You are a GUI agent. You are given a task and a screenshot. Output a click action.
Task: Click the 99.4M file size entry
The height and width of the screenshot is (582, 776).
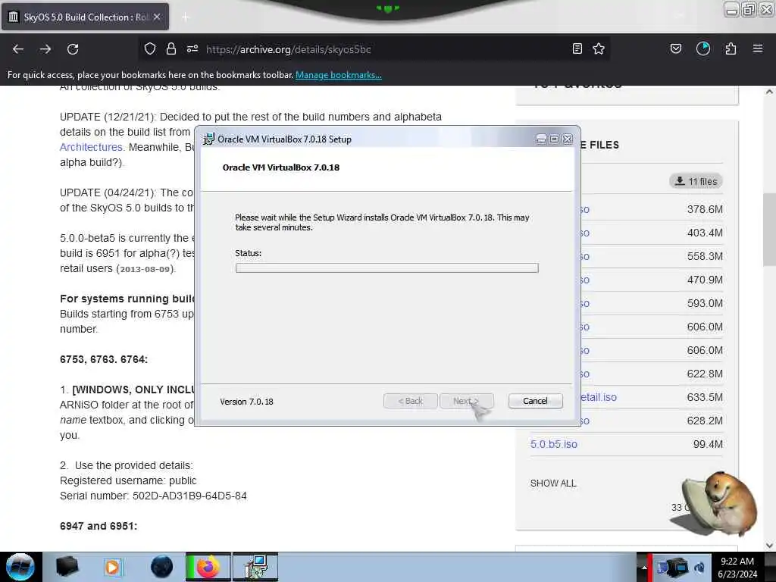pos(708,444)
